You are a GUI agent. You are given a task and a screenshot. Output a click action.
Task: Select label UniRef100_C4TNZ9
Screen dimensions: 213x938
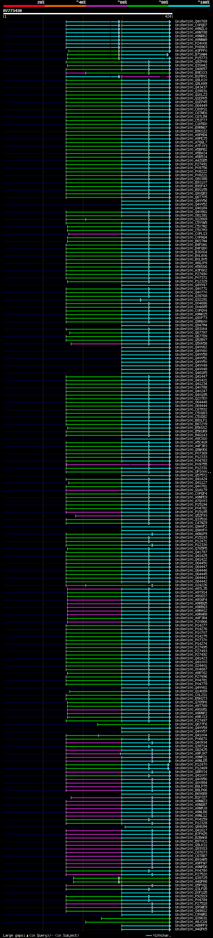(x=191, y=523)
